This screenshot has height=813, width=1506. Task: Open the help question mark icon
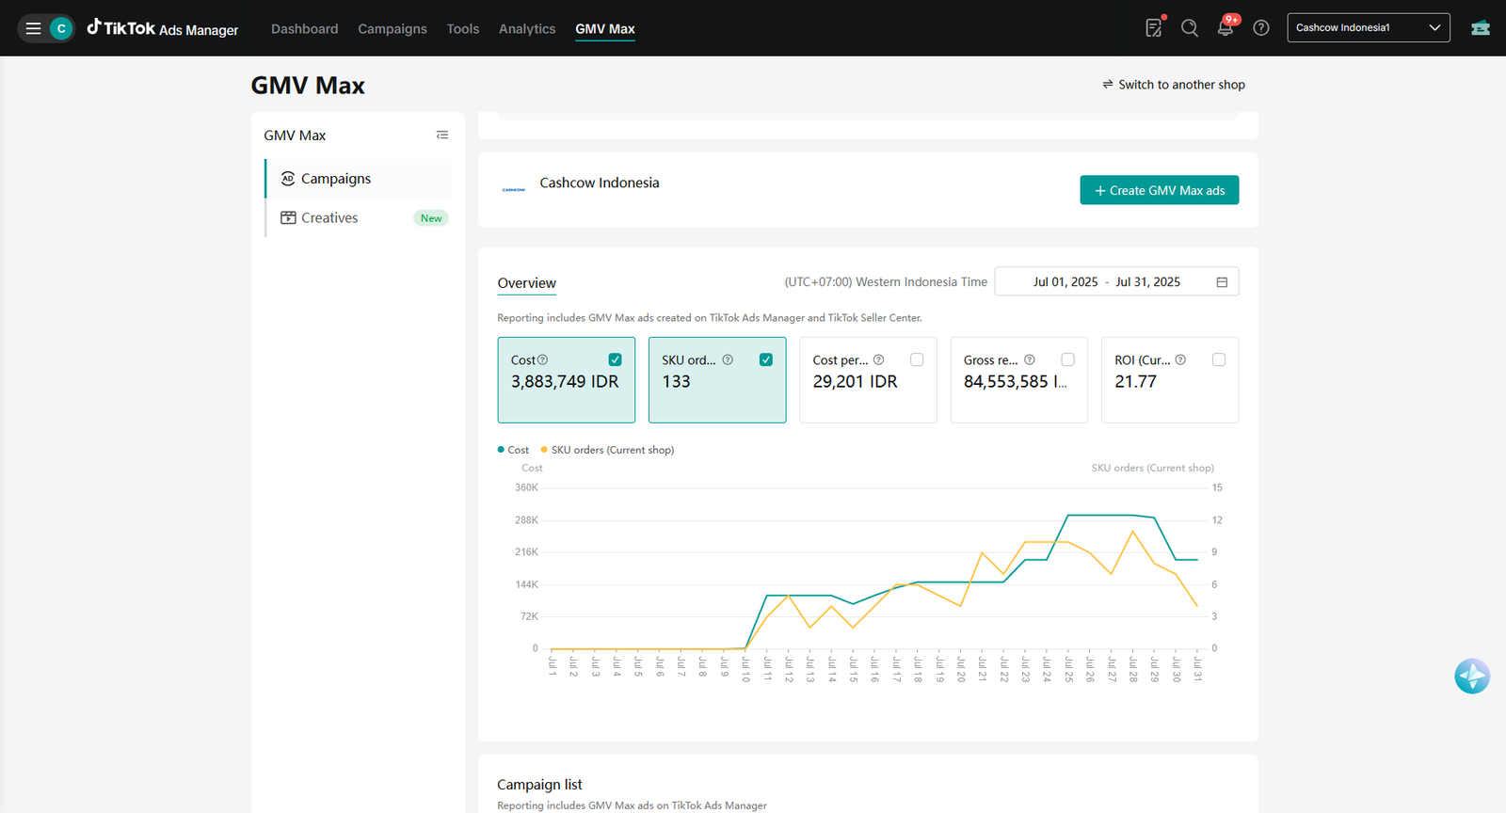point(1261,28)
